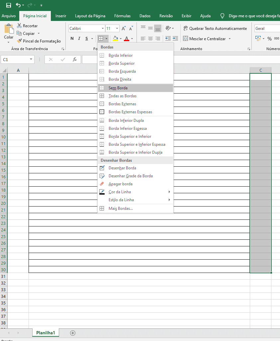
Task: Switch to the Inserir tab
Action: click(x=61, y=16)
